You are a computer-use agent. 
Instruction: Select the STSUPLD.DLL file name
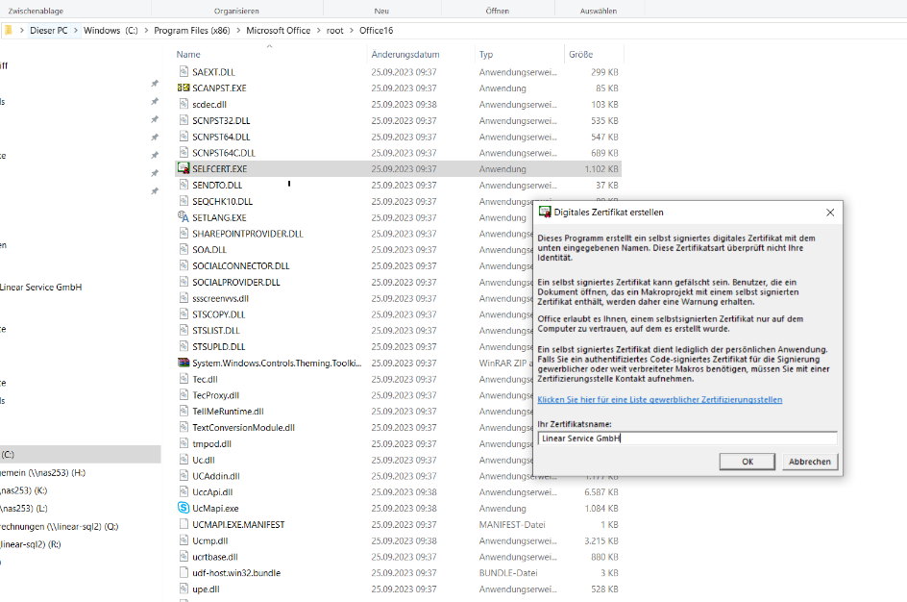[x=219, y=347]
